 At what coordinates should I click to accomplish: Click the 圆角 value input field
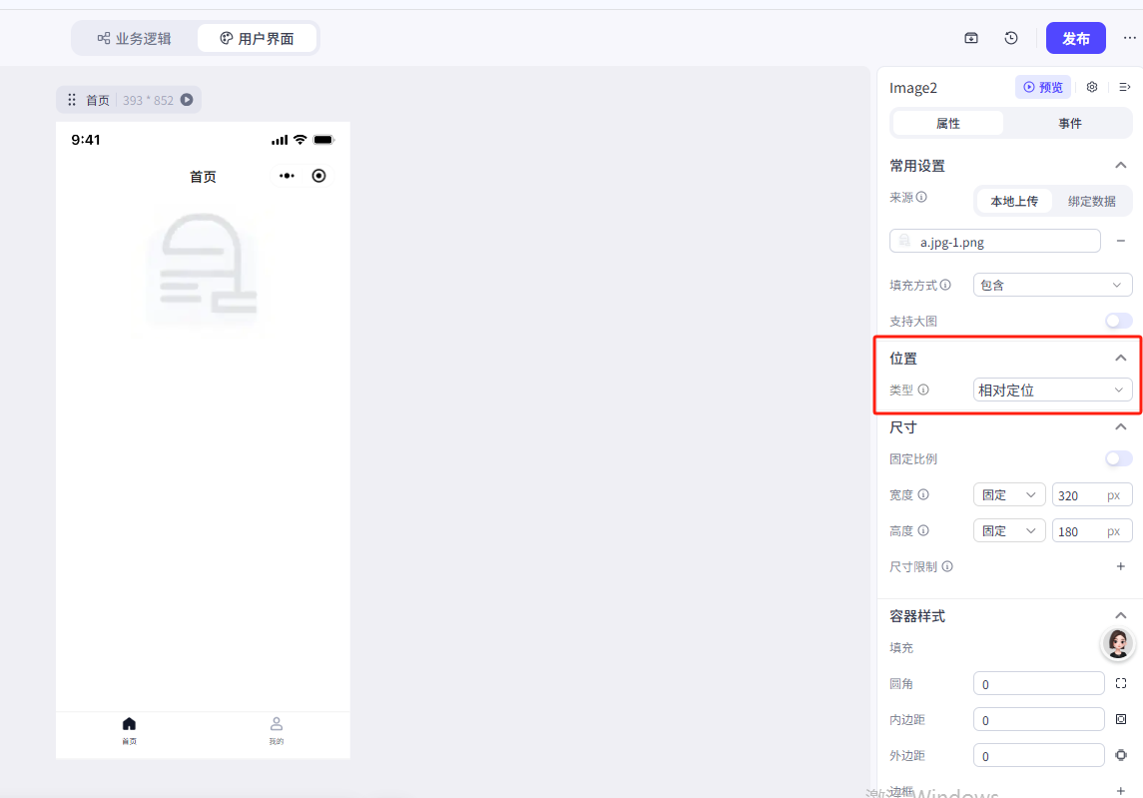coord(1038,684)
